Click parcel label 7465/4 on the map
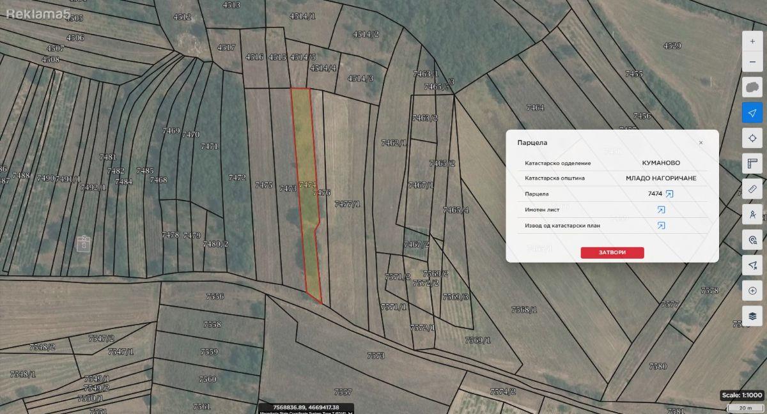 tap(456, 210)
